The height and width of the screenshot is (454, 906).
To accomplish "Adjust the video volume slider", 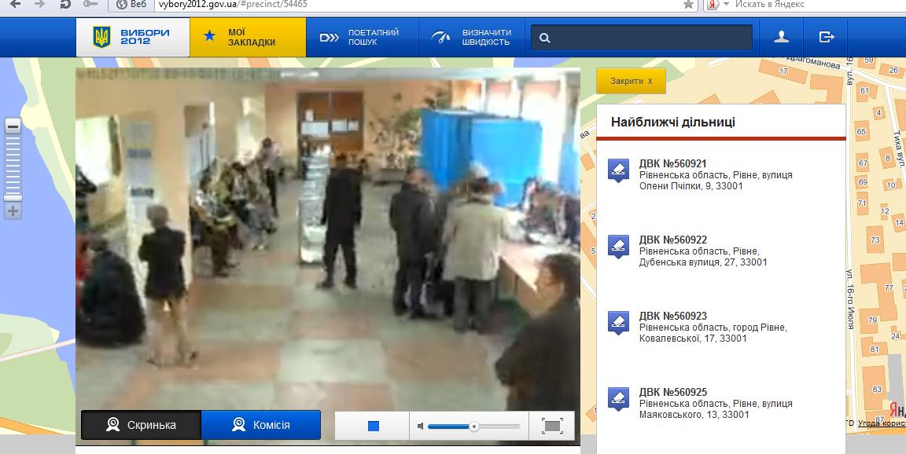I will pos(473,426).
